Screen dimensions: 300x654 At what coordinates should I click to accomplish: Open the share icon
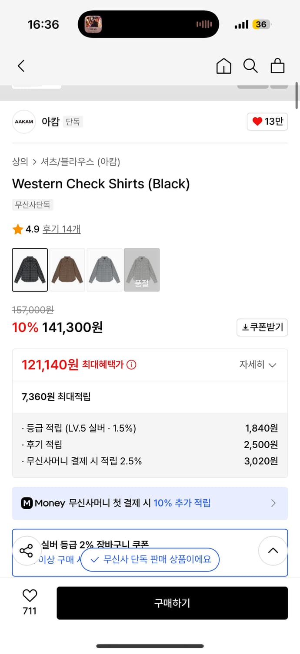click(27, 551)
